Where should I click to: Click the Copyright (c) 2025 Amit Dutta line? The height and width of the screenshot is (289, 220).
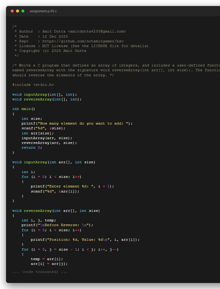coord(51,51)
